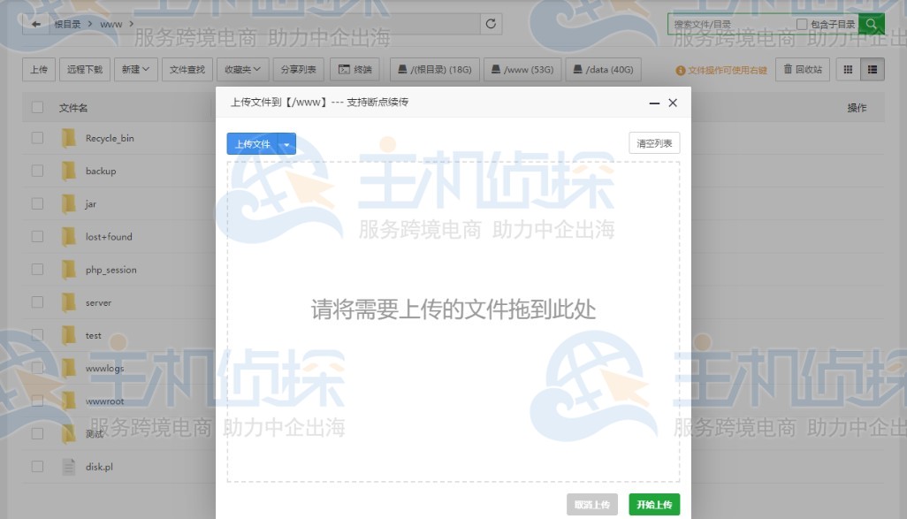Click the green 开始上传 button
Screen dimensions: 907x519
click(x=653, y=502)
